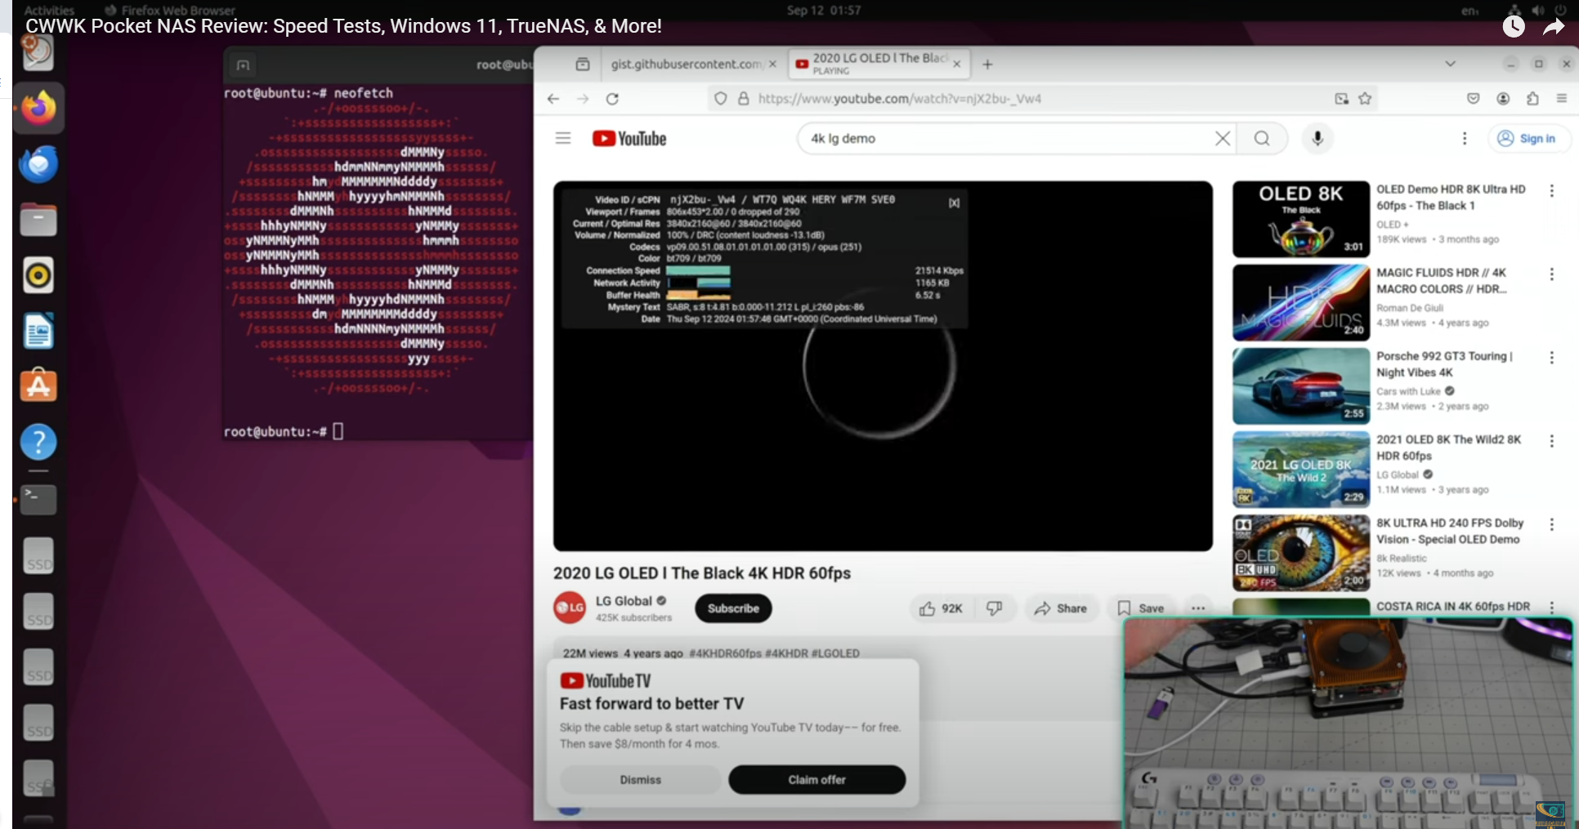Open the Firefox account icon

coord(1503,99)
